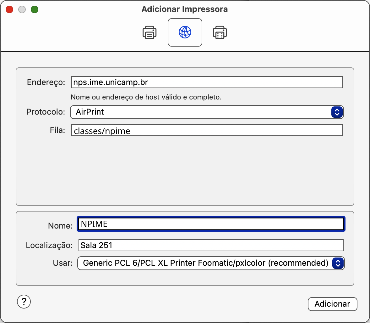
Task: Zoom the window with the green button
Action: tap(35, 9)
